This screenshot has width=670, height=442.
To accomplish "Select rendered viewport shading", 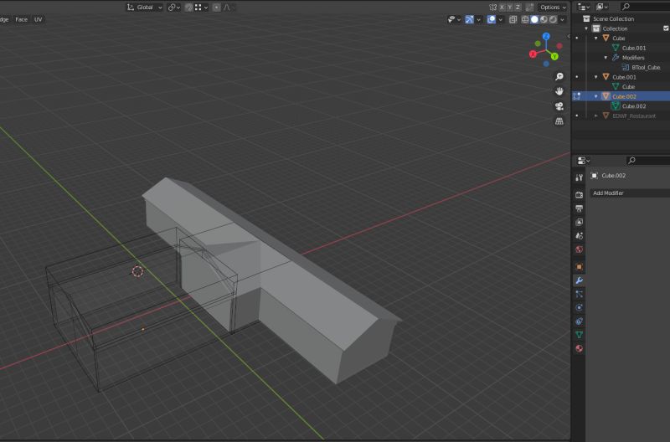I will (x=554, y=19).
